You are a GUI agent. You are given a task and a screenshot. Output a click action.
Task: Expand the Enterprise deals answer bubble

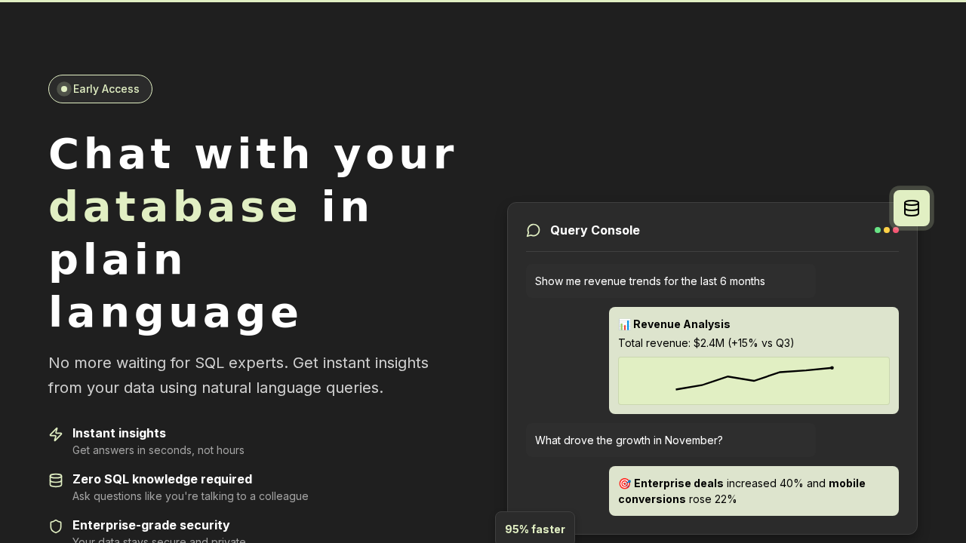[753, 491]
